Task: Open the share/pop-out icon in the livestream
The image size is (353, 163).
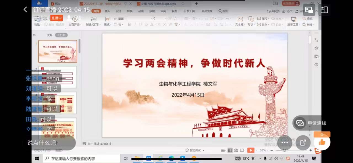Action: [303, 143]
